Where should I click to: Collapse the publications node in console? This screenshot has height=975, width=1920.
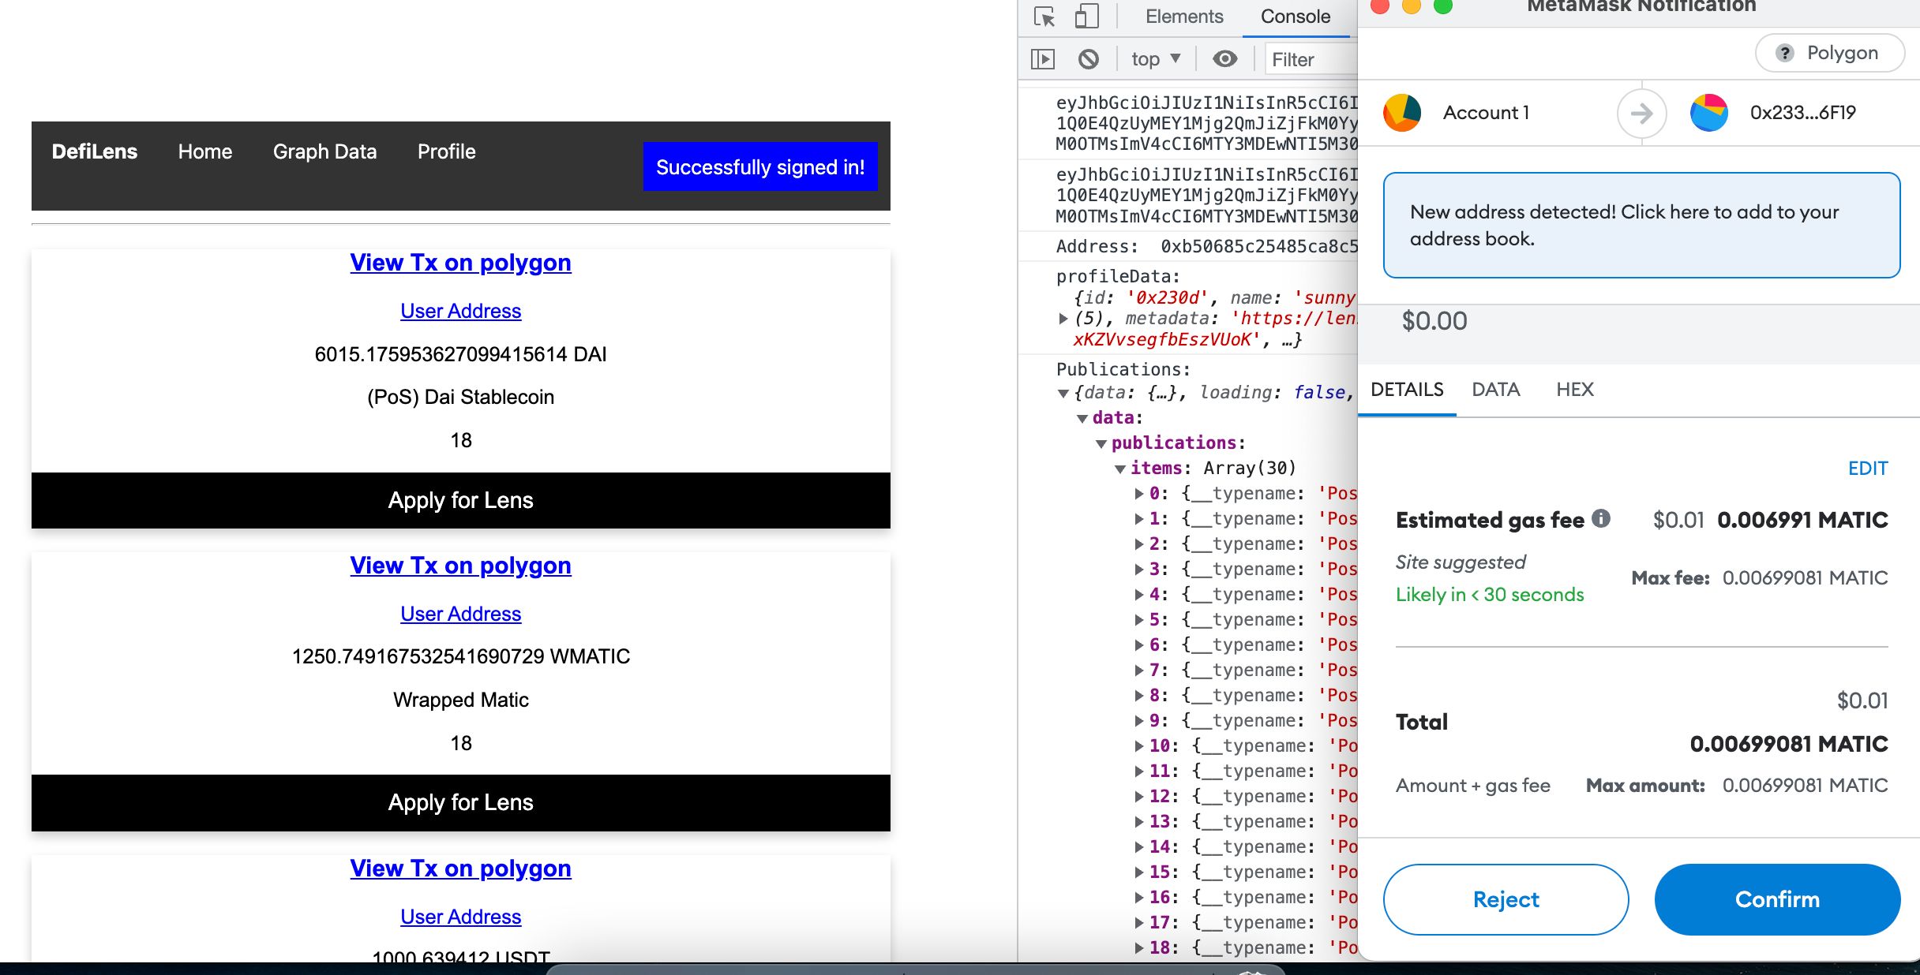pyautogui.click(x=1101, y=443)
